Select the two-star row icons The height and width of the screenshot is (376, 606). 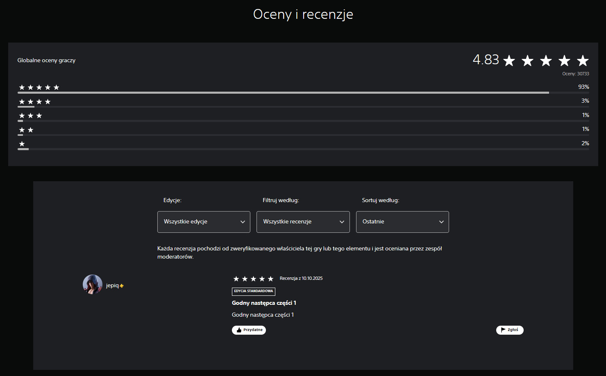[x=26, y=130]
